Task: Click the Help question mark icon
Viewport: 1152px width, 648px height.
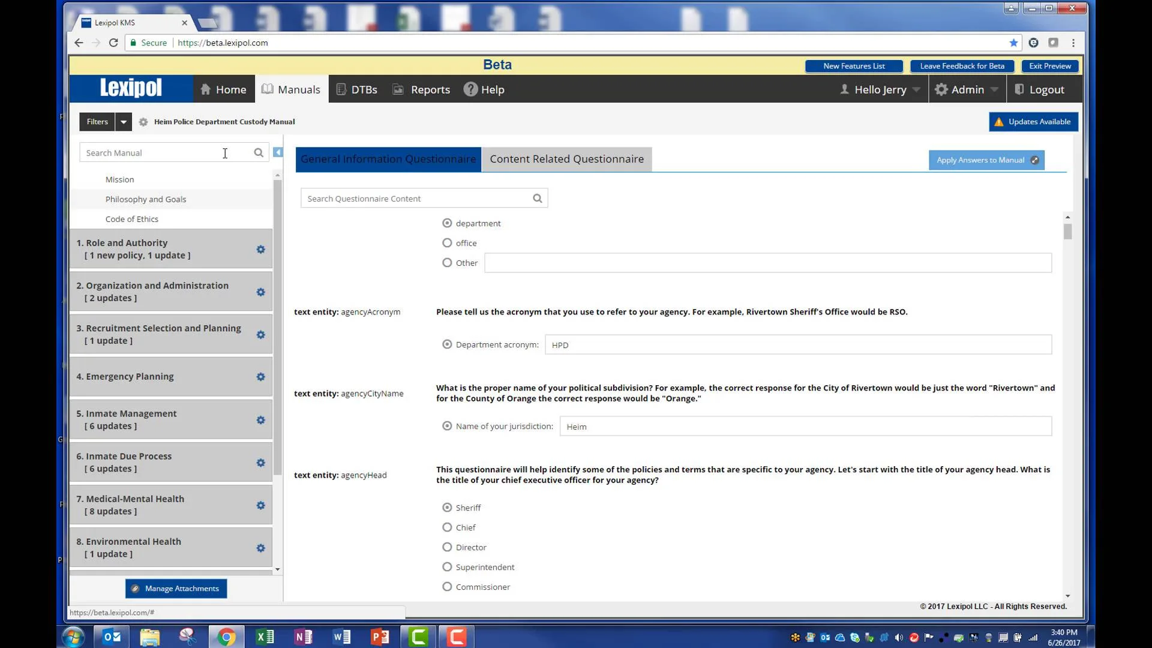Action: click(470, 89)
